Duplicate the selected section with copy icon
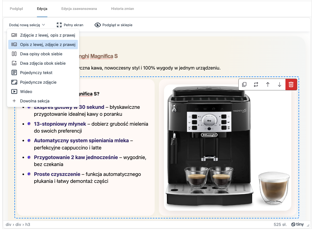 (244, 84)
